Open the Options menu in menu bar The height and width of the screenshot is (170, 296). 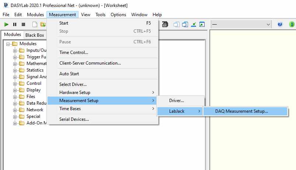[118, 15]
